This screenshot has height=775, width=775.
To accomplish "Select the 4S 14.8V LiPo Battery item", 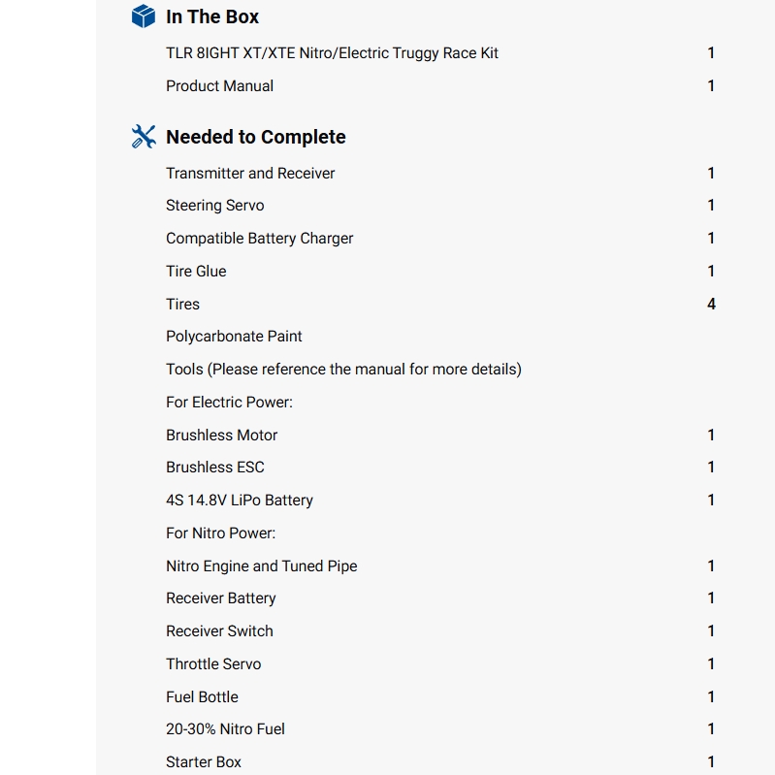I will [x=239, y=501].
